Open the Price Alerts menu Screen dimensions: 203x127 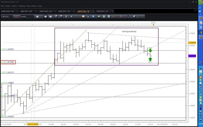point(31,6)
